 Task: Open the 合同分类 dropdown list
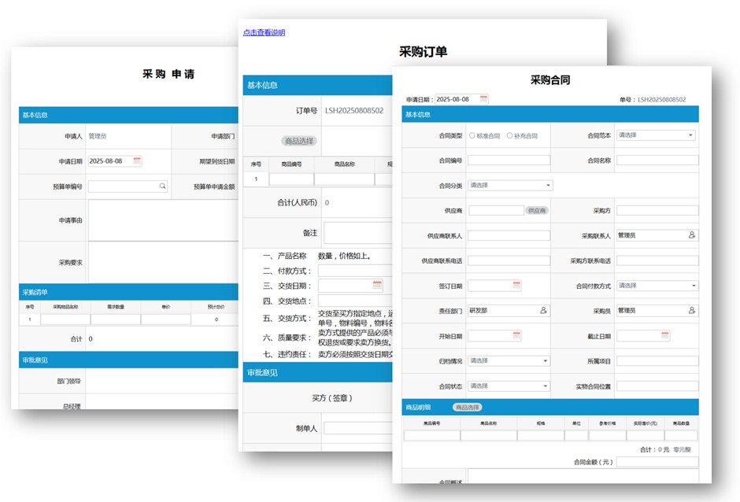tap(548, 186)
